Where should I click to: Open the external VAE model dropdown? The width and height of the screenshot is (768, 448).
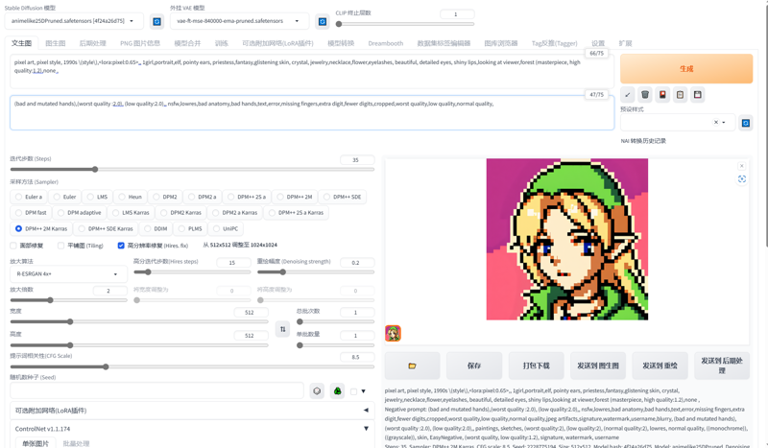[x=240, y=21]
